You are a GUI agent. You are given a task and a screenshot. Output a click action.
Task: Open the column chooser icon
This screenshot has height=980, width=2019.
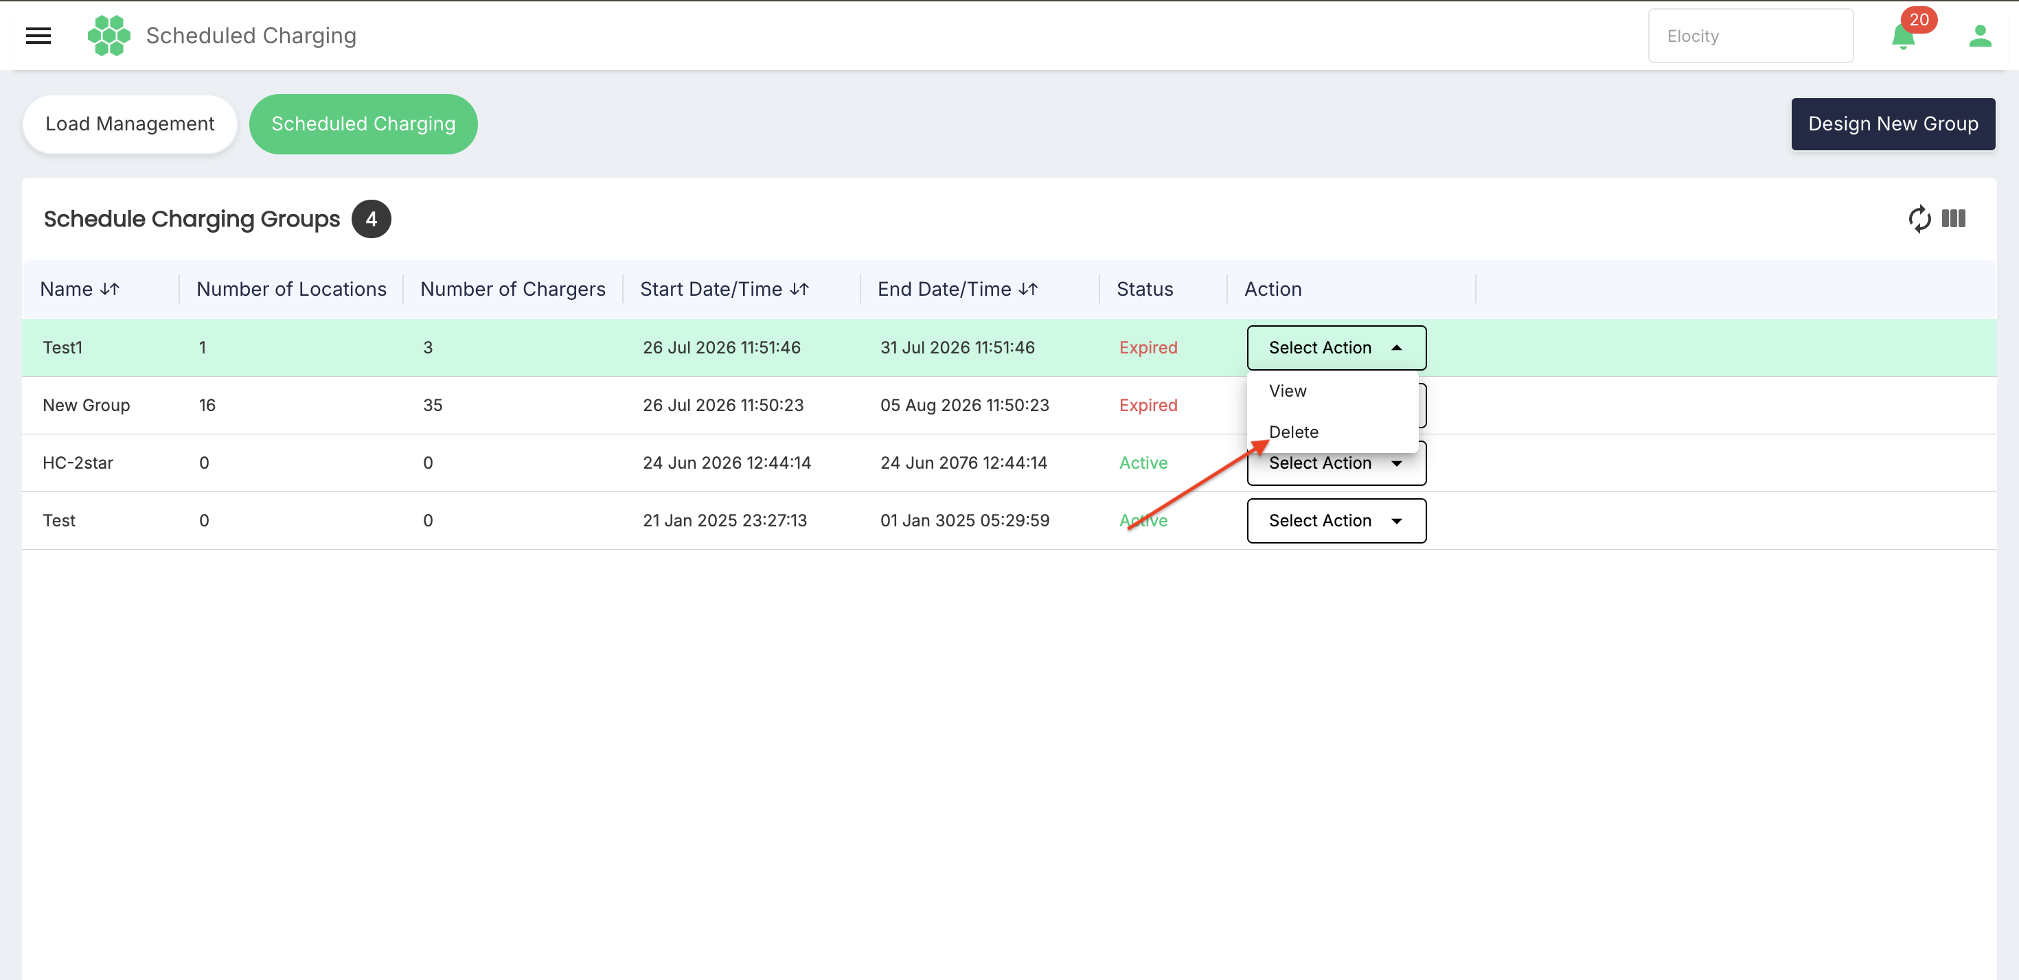[1953, 218]
